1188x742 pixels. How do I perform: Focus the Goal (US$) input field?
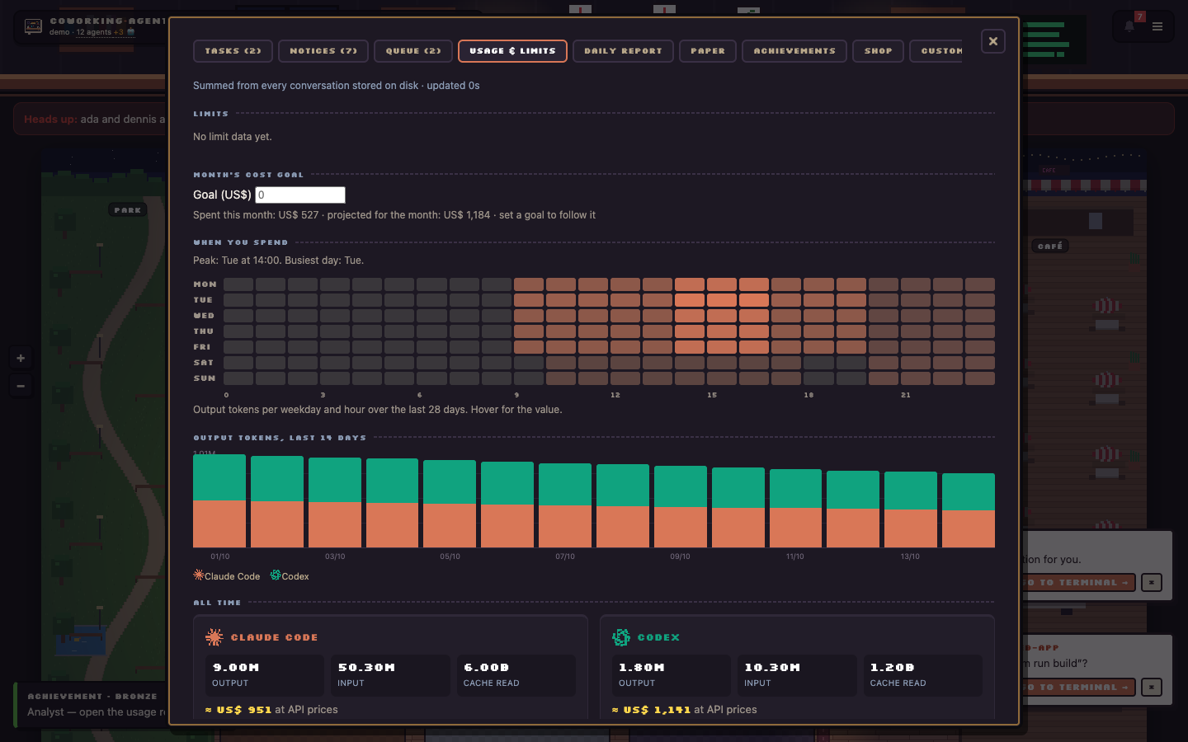[300, 195]
